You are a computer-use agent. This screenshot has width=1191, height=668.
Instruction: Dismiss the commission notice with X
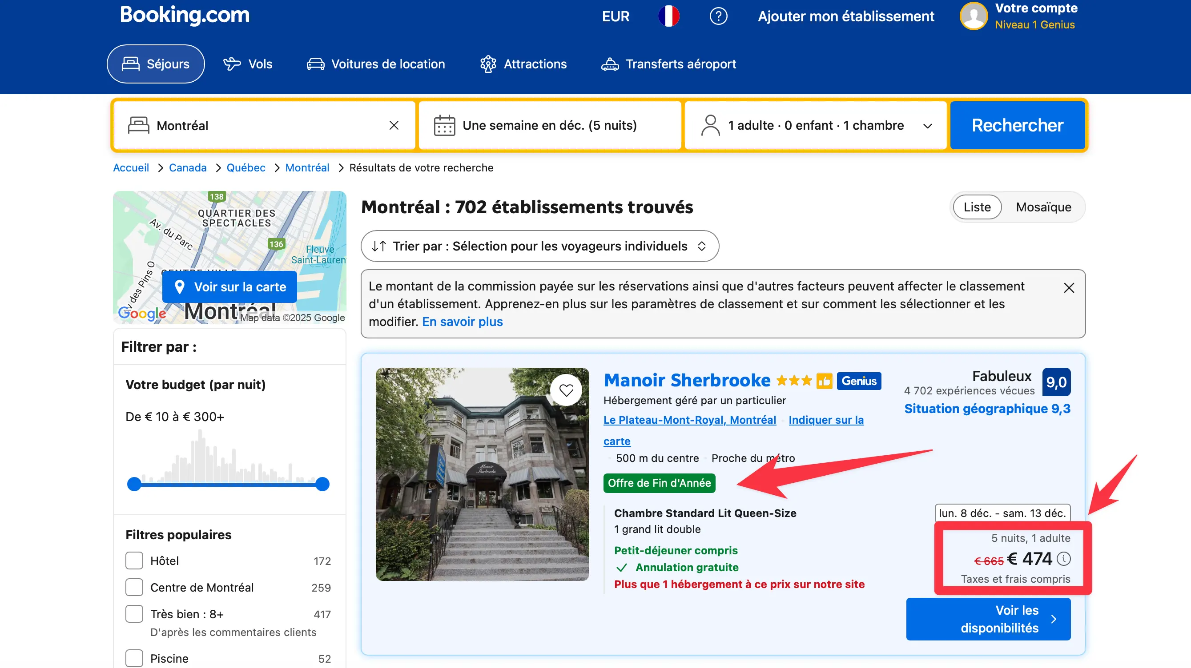point(1069,288)
